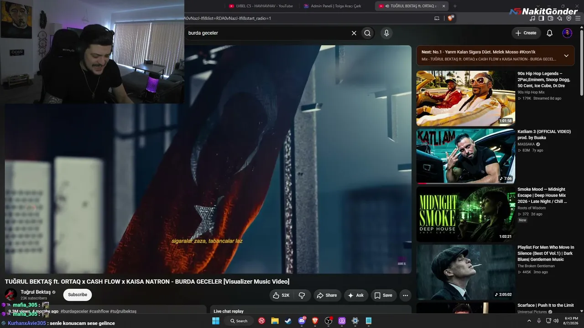Click the browser address bar URL
Viewport: 584px width, 328px height.
(228, 18)
